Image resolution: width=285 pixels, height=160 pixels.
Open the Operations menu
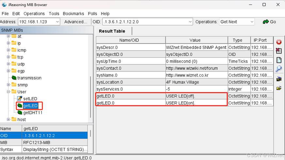[x=34, y=14]
